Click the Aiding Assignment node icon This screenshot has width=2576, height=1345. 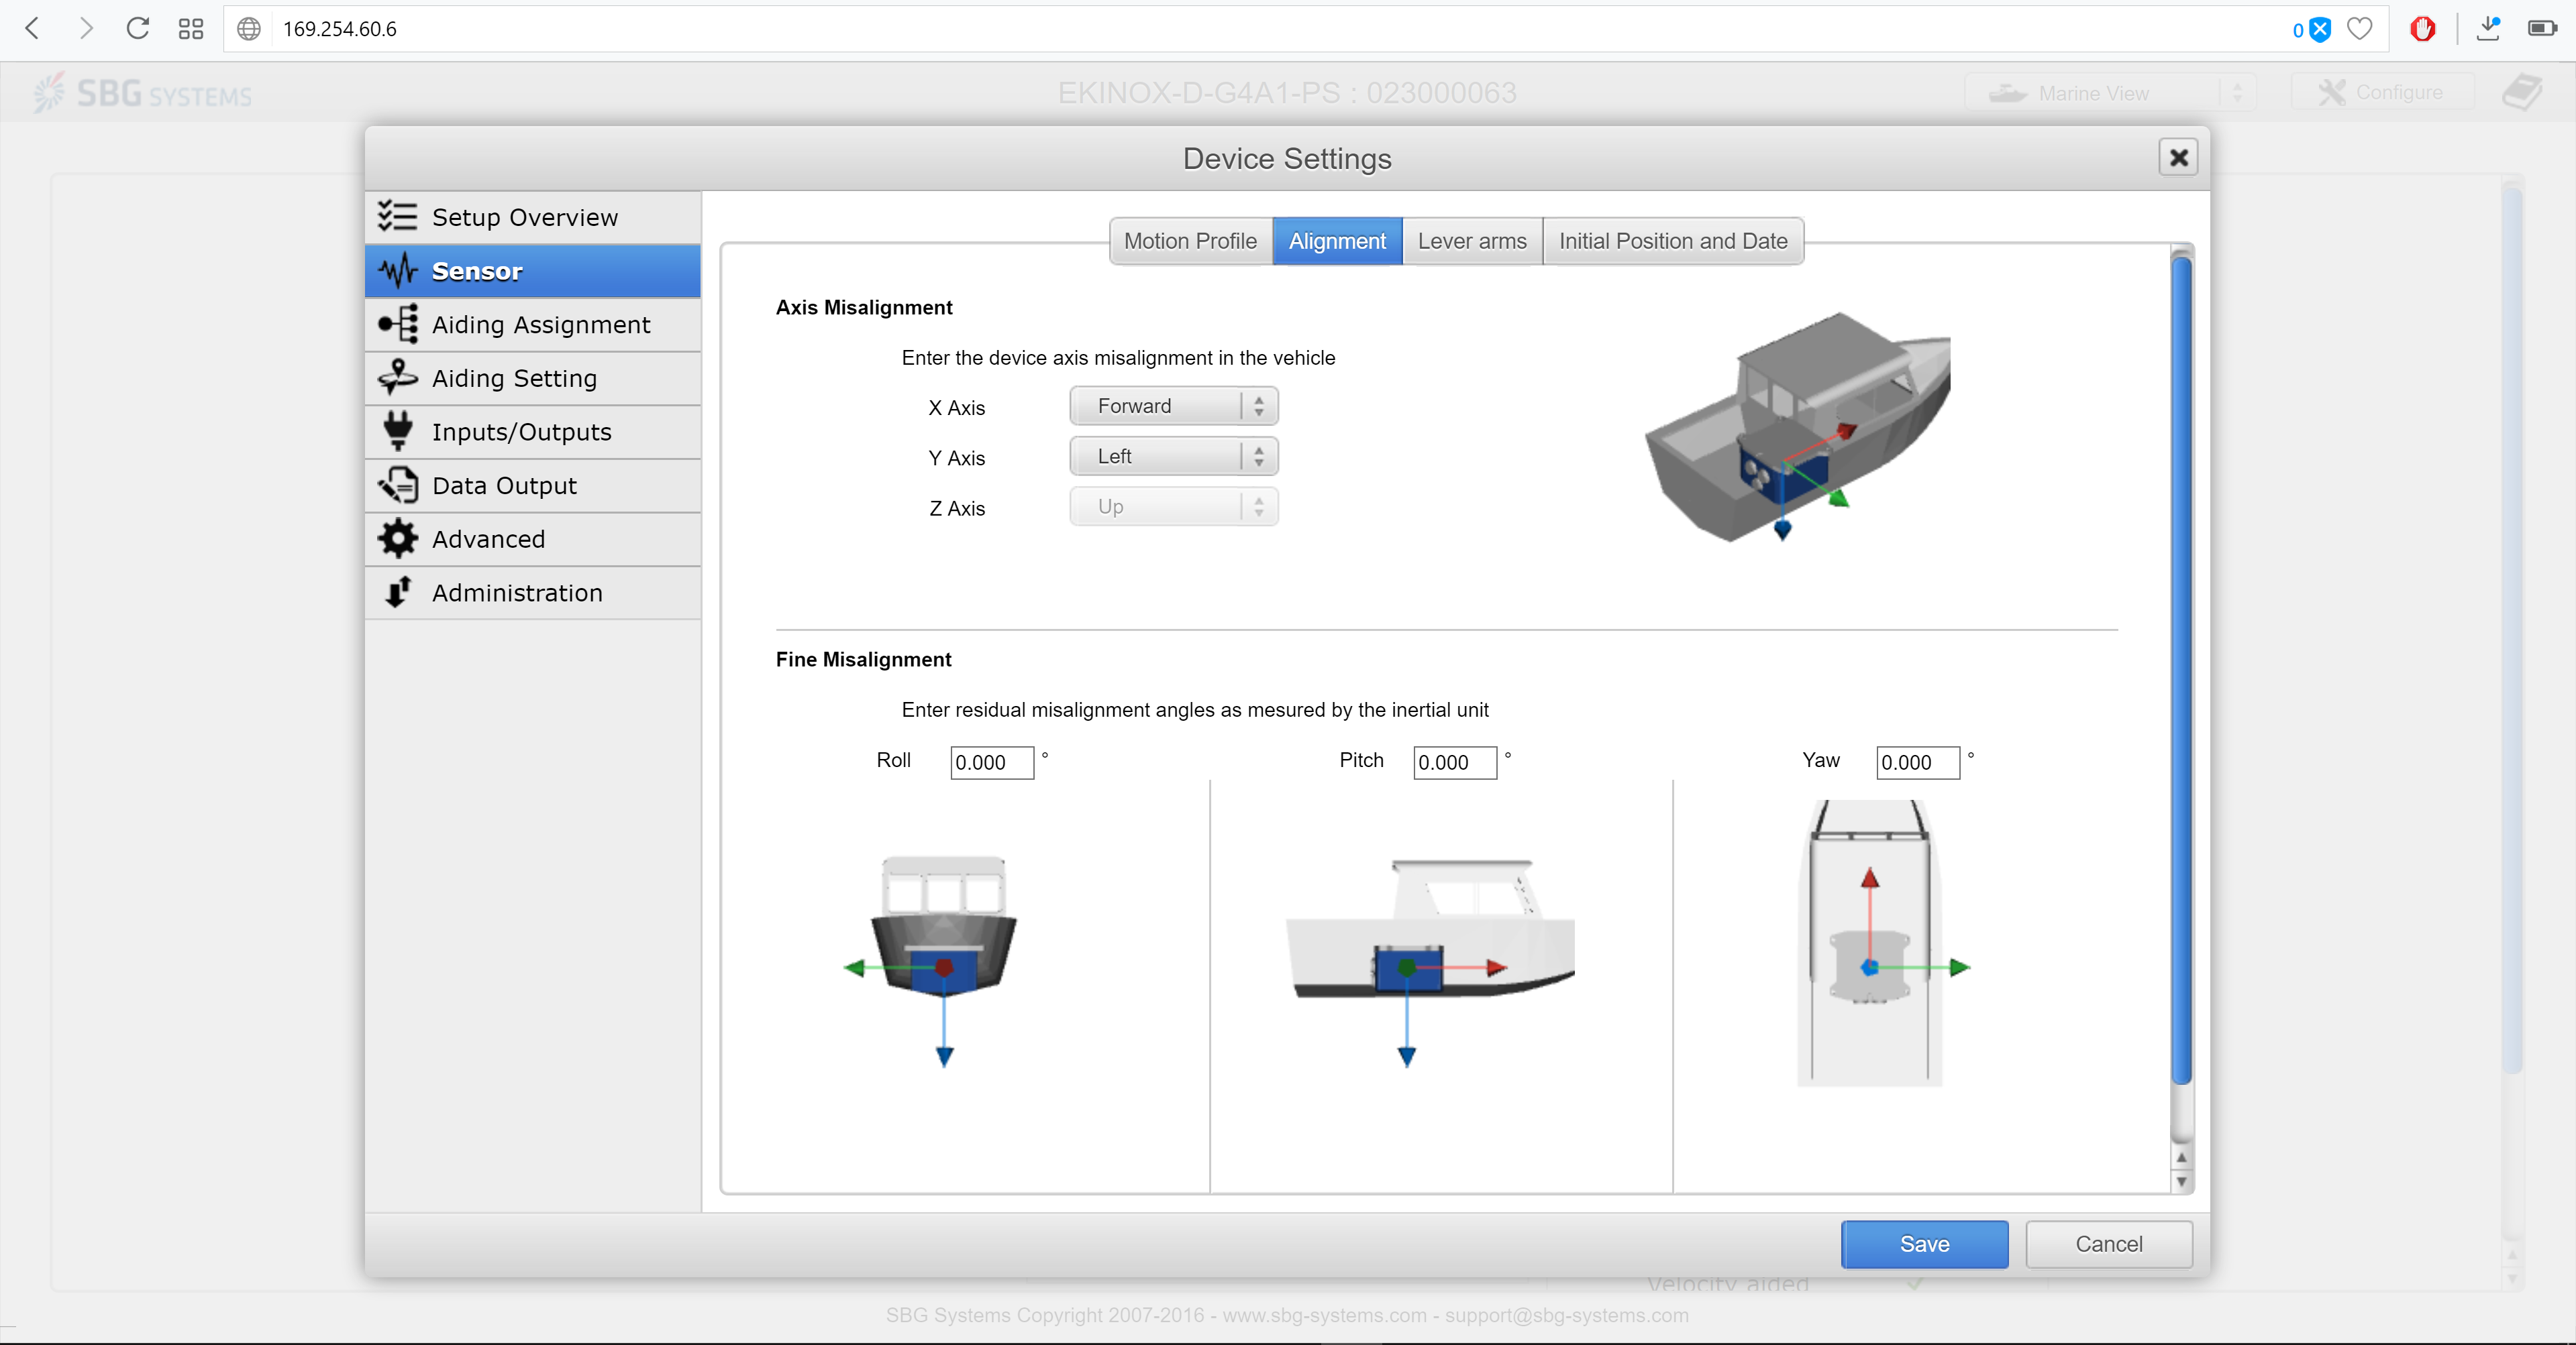pyautogui.click(x=397, y=325)
